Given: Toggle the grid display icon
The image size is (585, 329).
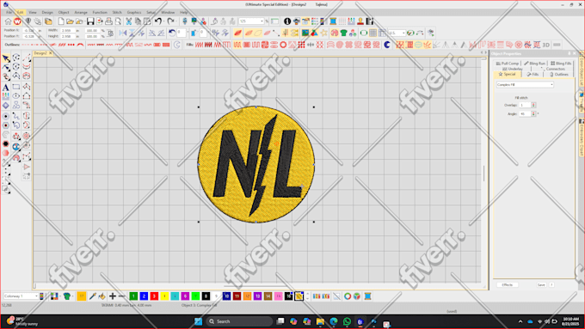Looking at the screenshot, I should tap(373, 34).
